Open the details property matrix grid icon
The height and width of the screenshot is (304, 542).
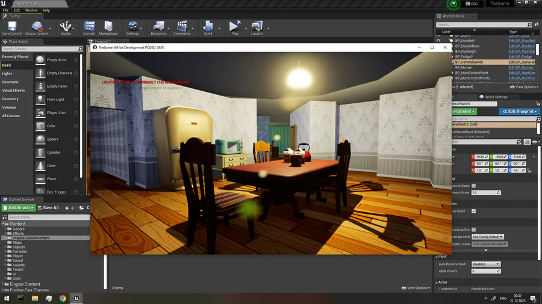click(x=527, y=142)
